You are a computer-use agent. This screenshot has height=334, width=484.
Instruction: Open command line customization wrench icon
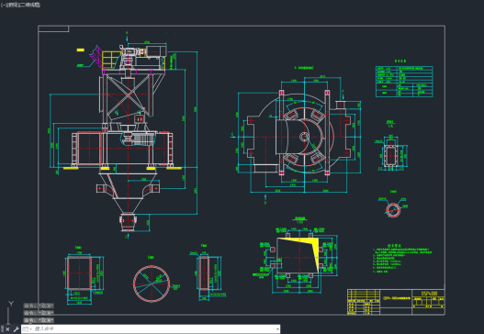tap(16, 329)
